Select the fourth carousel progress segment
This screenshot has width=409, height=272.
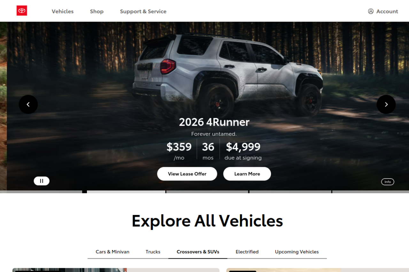[x=290, y=192]
